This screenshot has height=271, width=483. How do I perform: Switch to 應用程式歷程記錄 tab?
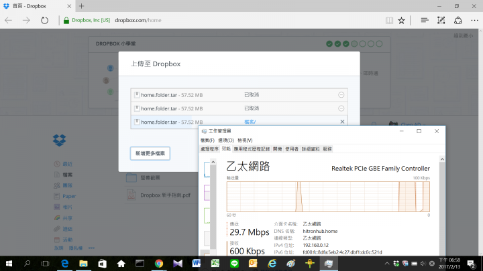pyautogui.click(x=252, y=149)
